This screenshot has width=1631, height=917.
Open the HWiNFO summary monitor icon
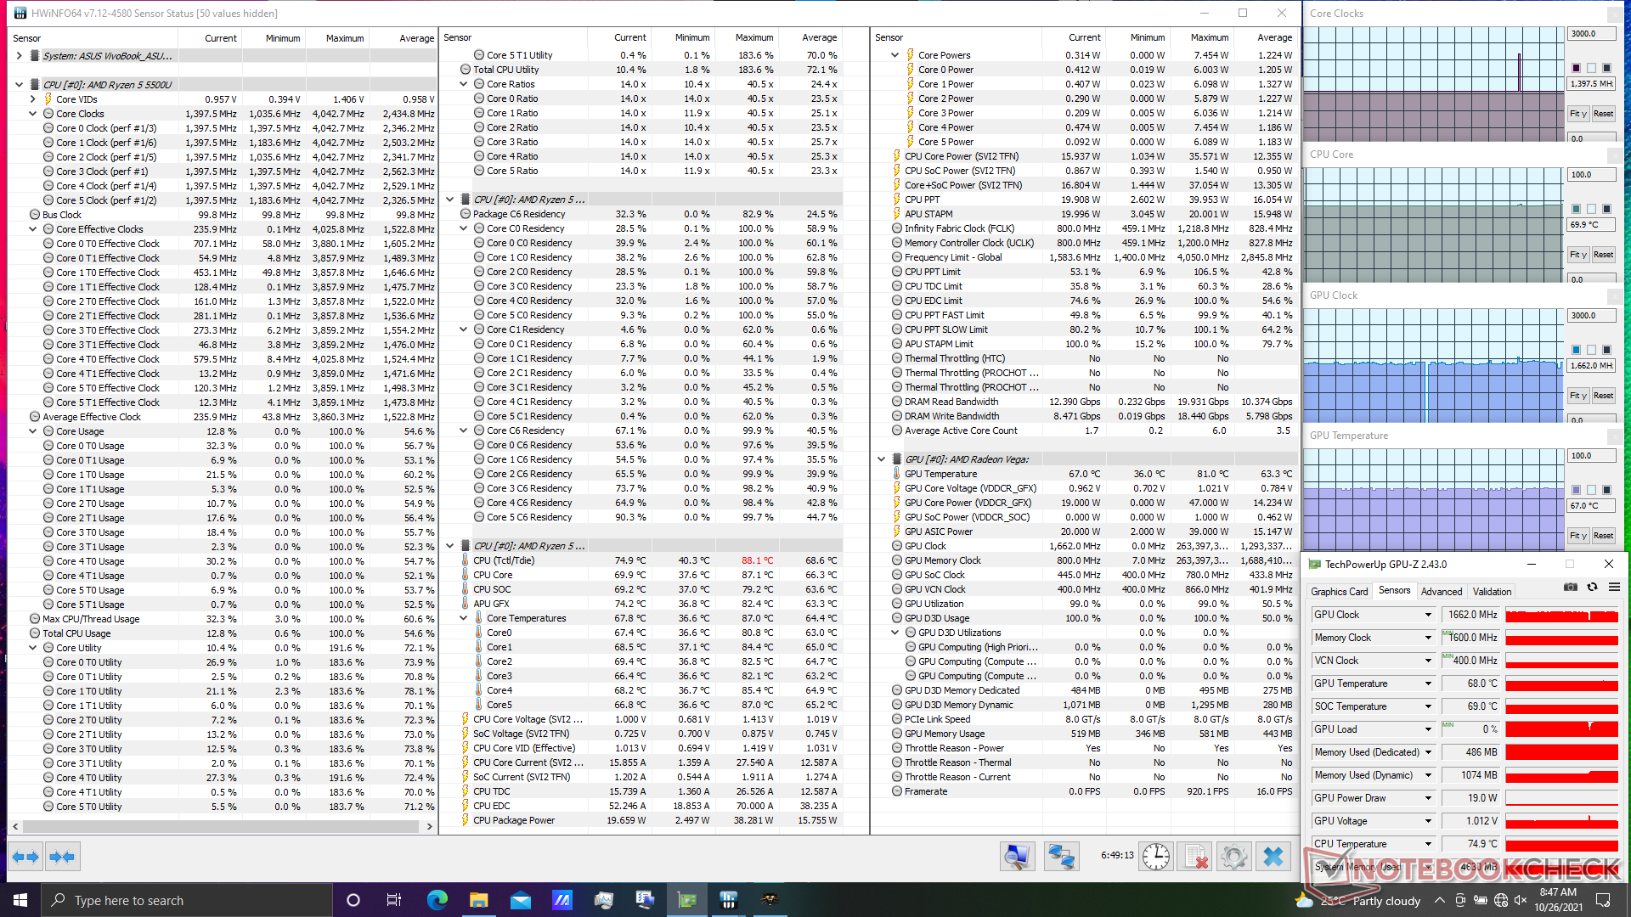tap(1017, 857)
